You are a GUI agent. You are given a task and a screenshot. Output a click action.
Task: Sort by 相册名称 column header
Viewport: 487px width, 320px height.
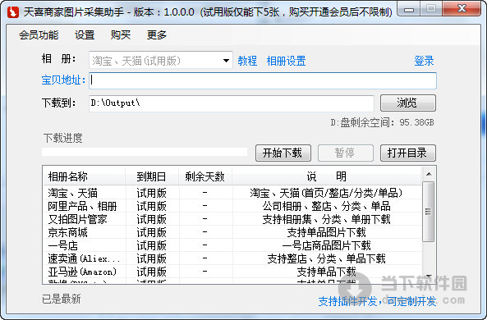84,176
